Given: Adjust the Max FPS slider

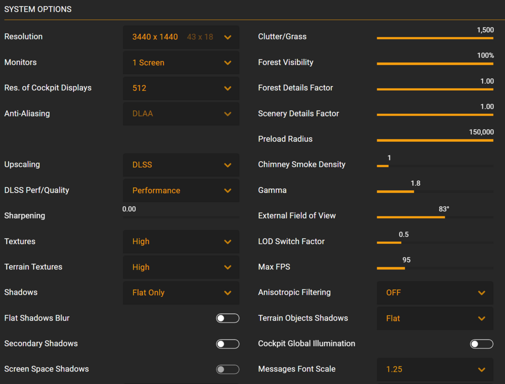Looking at the screenshot, I should [435, 268].
